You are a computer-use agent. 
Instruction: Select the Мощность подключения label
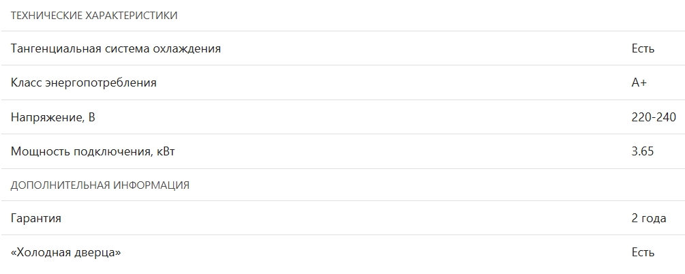coord(93,151)
